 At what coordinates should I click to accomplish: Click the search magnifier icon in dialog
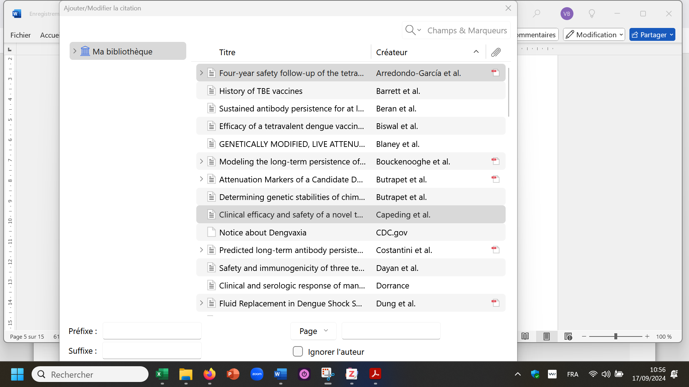[410, 30]
